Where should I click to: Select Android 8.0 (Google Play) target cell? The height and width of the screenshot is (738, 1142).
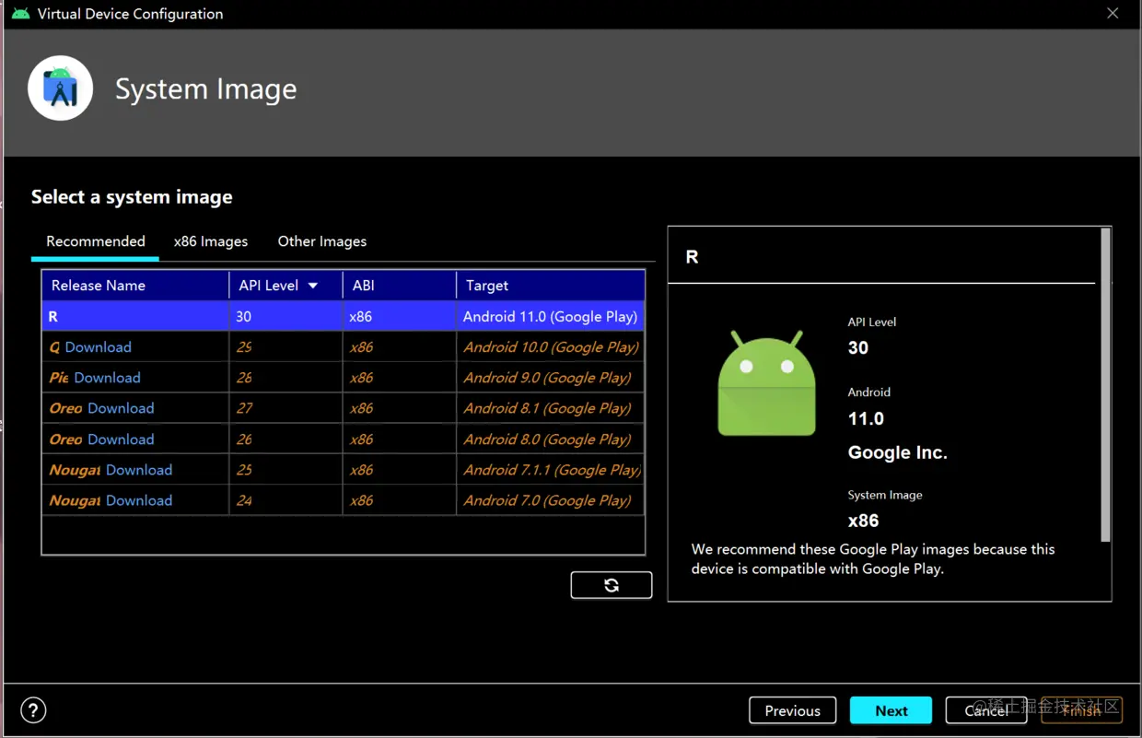point(550,439)
